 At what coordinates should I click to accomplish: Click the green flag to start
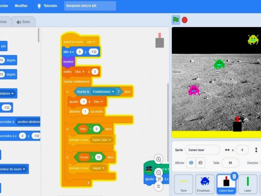176,20
